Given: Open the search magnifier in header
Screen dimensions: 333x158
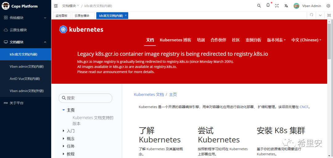Looking at the screenshot, I should [x=259, y=6].
